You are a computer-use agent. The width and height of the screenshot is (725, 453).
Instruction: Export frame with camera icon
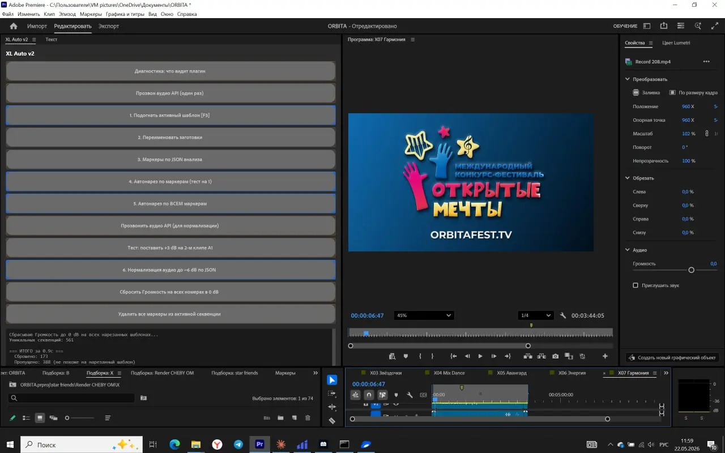[555, 356]
